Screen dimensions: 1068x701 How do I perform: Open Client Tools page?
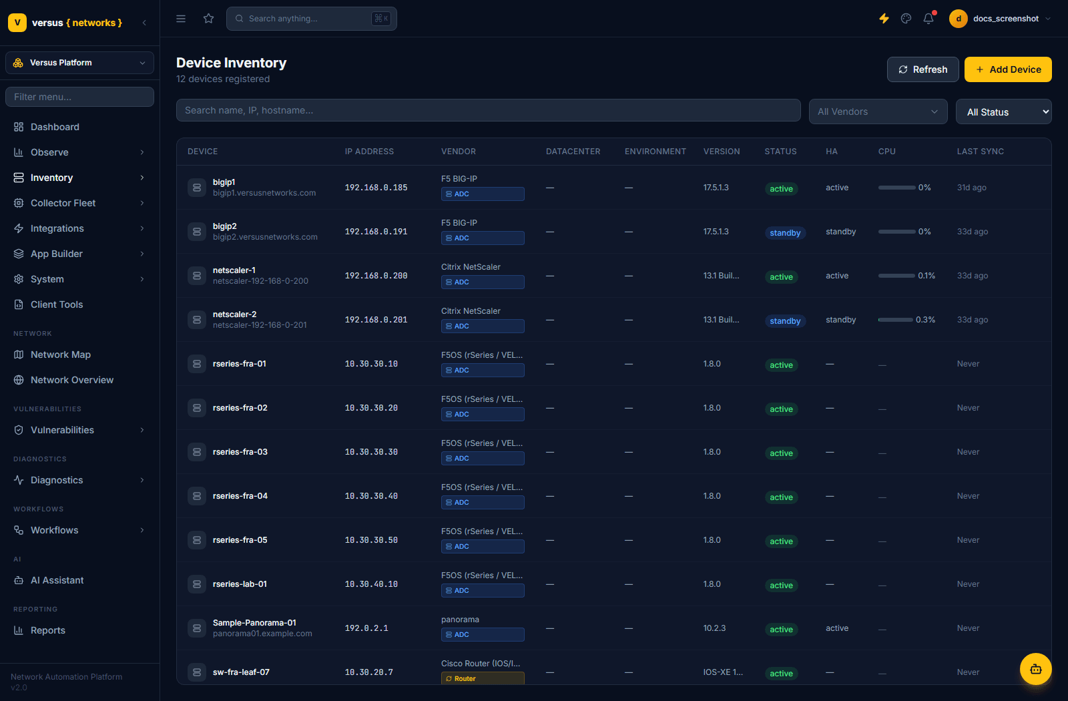tap(79, 304)
